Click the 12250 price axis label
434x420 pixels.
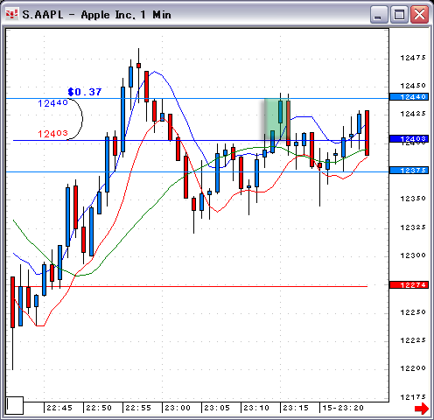point(413,312)
